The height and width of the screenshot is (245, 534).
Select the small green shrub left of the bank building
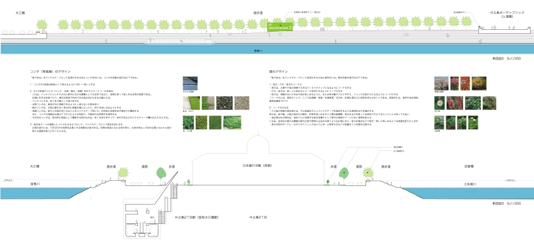[188, 182]
